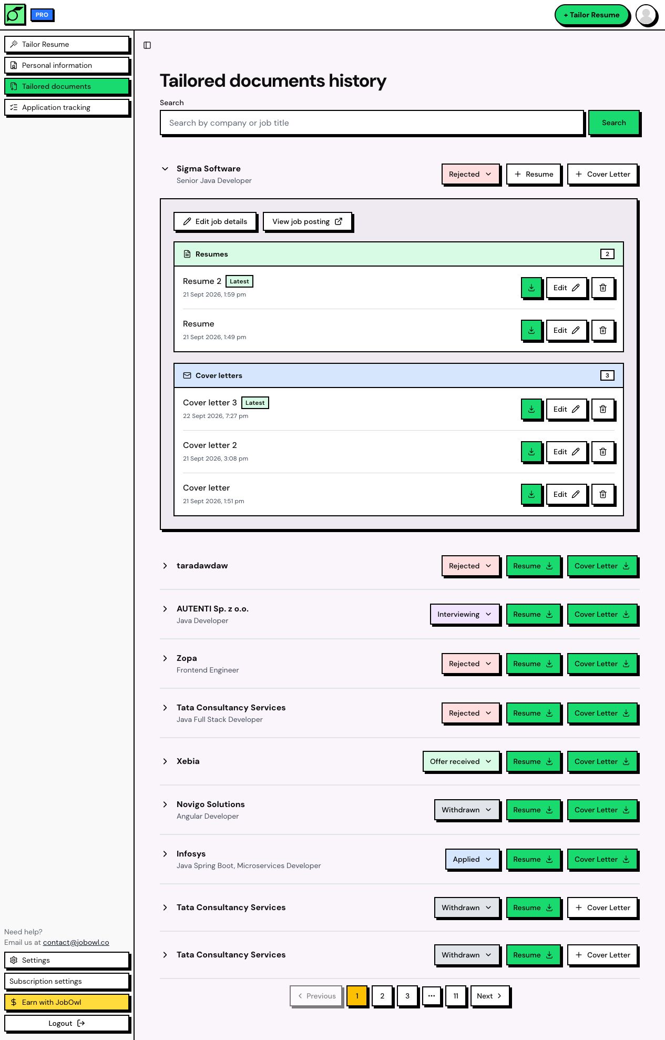Open Application tracking page

coord(67,107)
